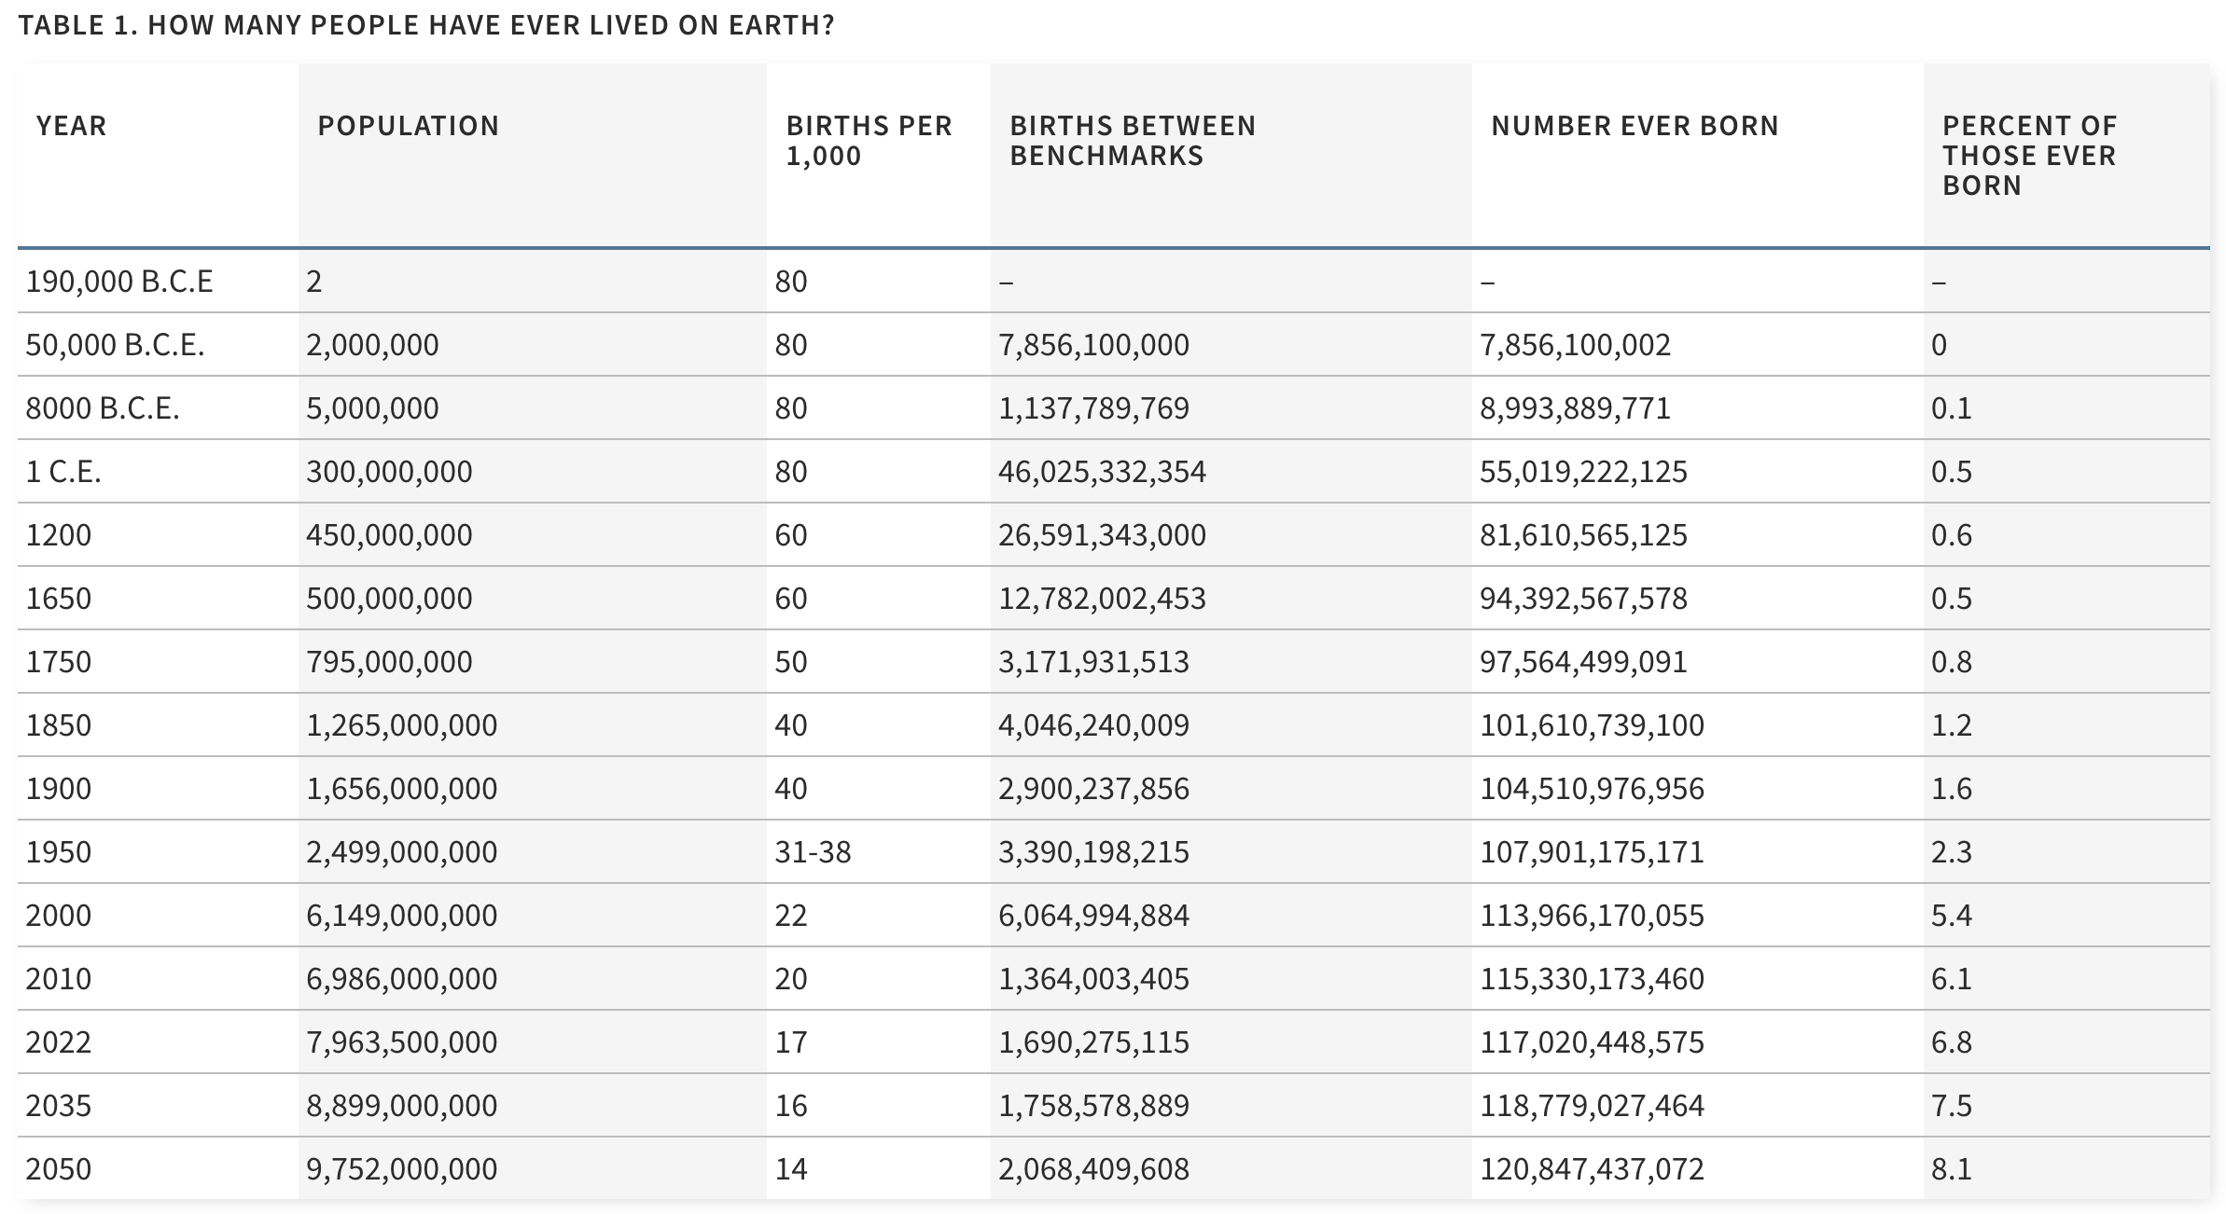The height and width of the screenshot is (1214, 2226).
Task: Click the BIRTHS BETWEEN BENCHMARKS header
Action: tap(1133, 141)
